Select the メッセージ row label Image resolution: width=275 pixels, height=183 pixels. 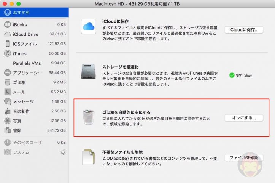point(23,102)
